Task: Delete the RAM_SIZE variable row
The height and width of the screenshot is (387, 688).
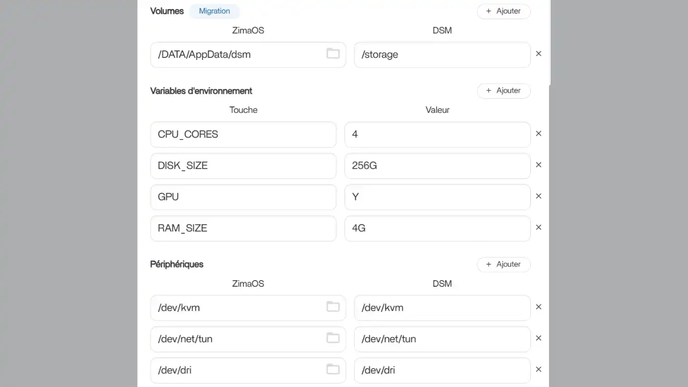Action: 538,227
